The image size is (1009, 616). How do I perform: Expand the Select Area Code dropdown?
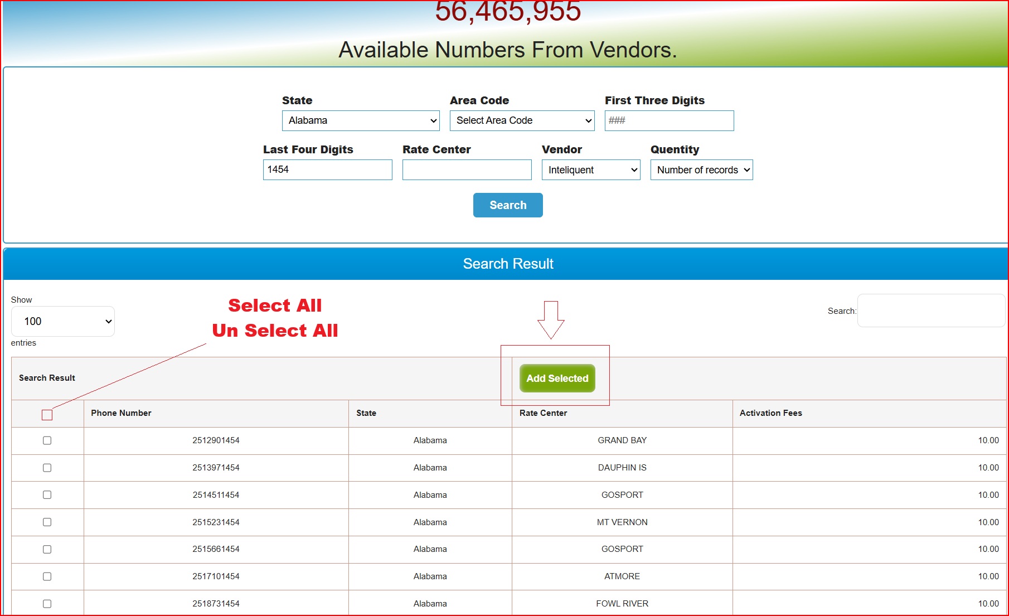tap(522, 120)
